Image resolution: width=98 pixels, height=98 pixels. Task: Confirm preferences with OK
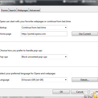coord(61,92)
